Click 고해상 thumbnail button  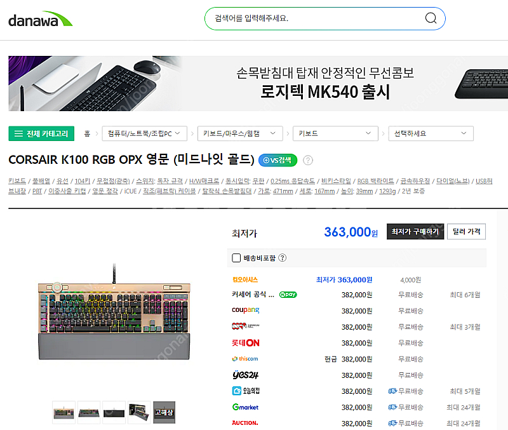coord(164,412)
